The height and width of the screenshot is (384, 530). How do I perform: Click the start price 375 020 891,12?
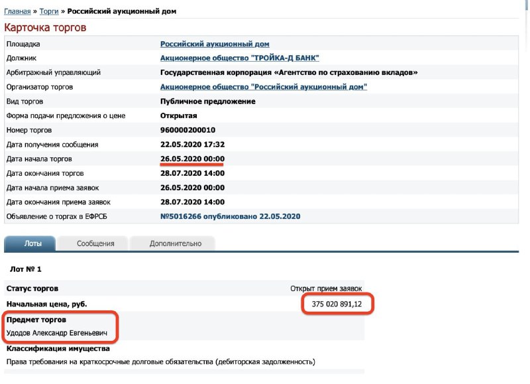point(337,304)
